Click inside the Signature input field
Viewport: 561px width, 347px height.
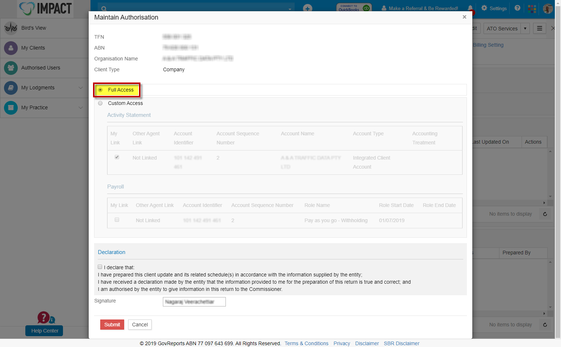click(x=194, y=301)
